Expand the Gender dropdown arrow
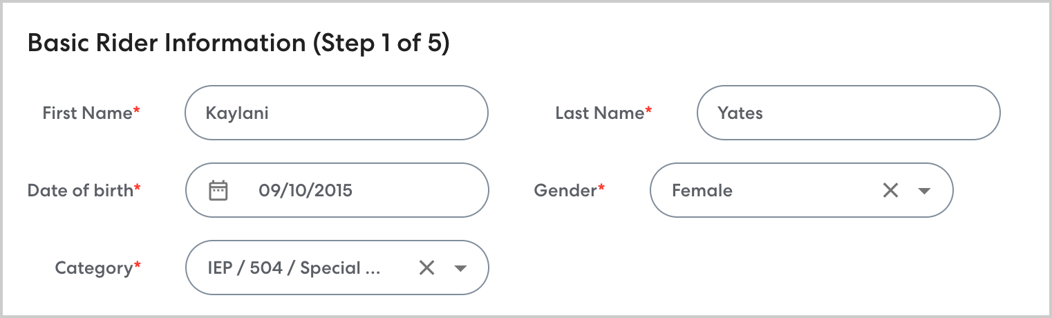The width and height of the screenshot is (1052, 318). [x=924, y=191]
